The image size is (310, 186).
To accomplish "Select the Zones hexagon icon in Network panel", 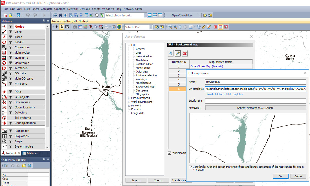I will pos(4,42).
